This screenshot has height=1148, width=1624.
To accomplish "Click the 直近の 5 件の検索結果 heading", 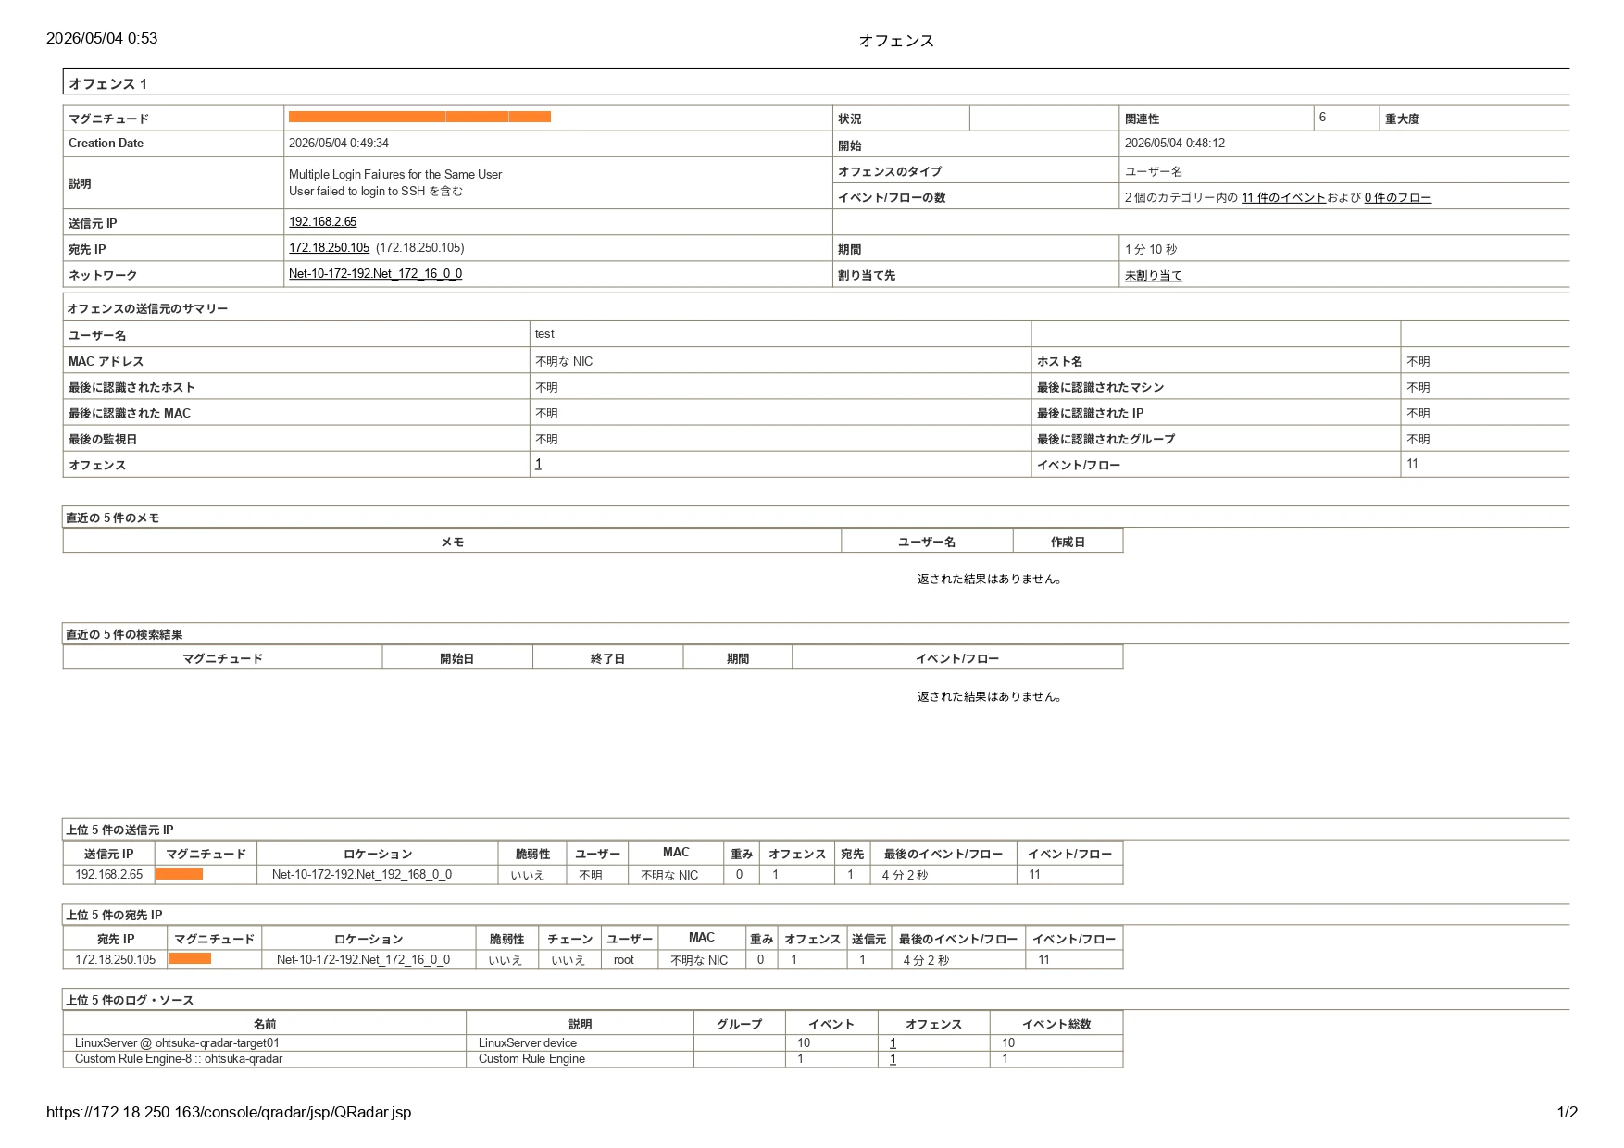I will pyautogui.click(x=124, y=635).
